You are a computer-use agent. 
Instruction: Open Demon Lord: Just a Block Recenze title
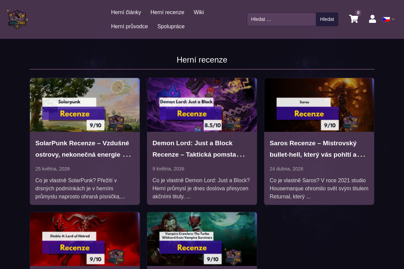(199, 149)
